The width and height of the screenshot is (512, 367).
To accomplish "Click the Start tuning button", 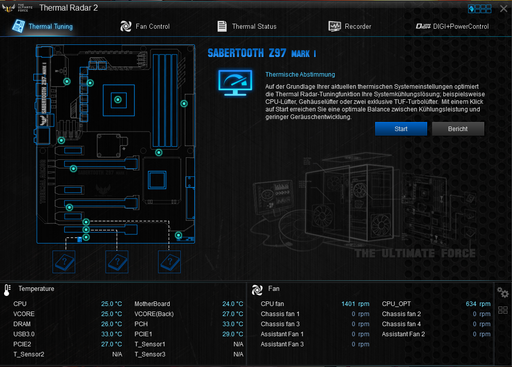I will (401, 129).
